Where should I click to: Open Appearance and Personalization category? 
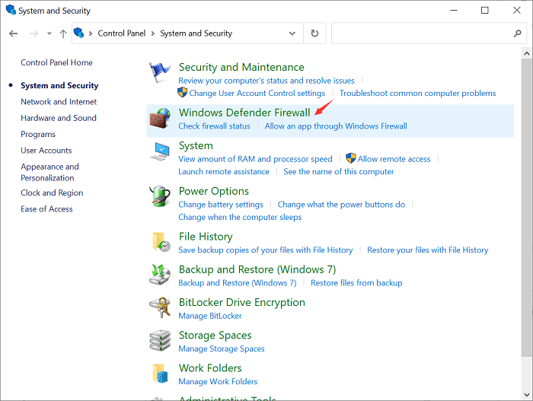(x=49, y=172)
